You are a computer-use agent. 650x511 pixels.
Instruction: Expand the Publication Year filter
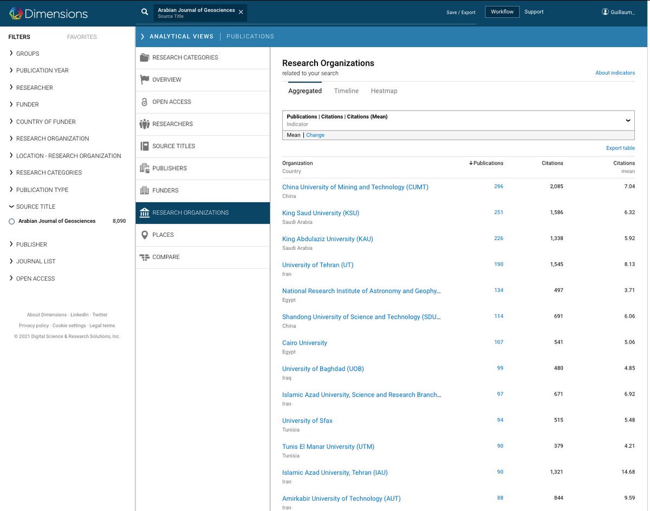11,70
